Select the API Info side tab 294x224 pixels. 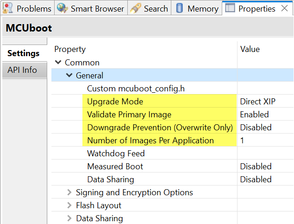point(23,70)
